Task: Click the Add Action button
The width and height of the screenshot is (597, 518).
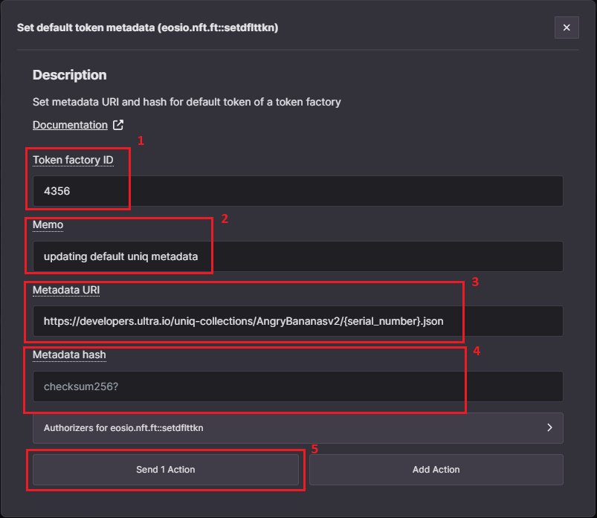Action: (x=436, y=469)
